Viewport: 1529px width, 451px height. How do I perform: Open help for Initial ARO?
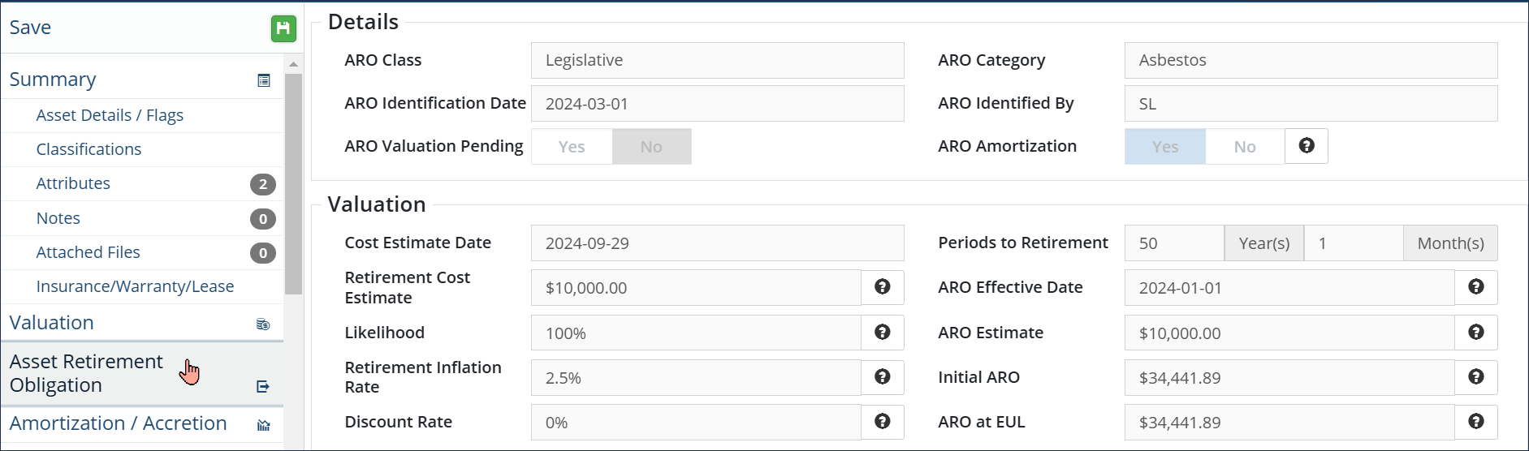1475,377
